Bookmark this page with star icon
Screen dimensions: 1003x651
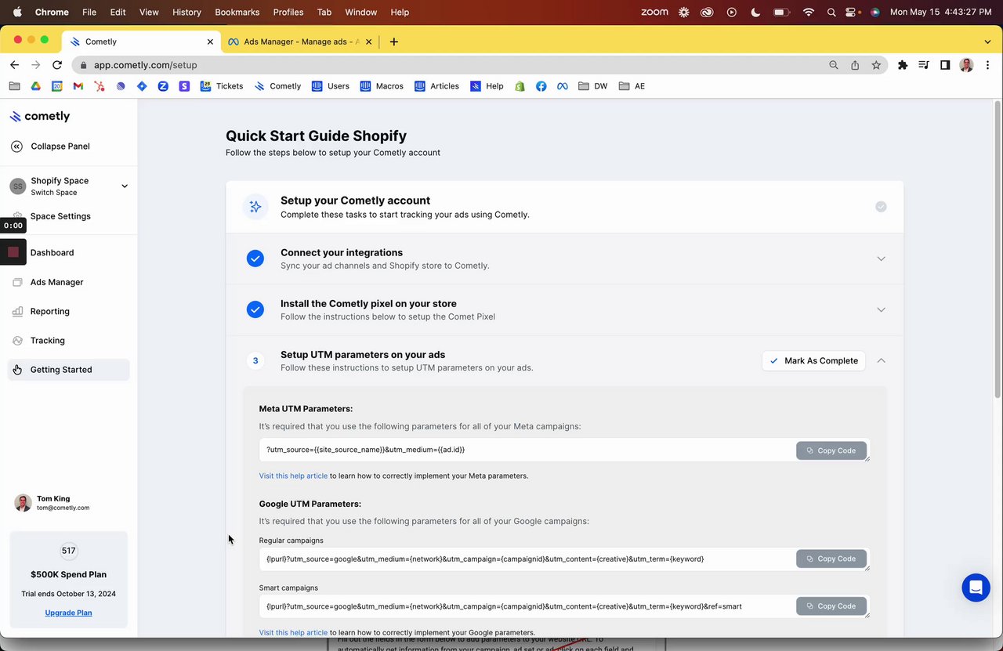pos(876,65)
